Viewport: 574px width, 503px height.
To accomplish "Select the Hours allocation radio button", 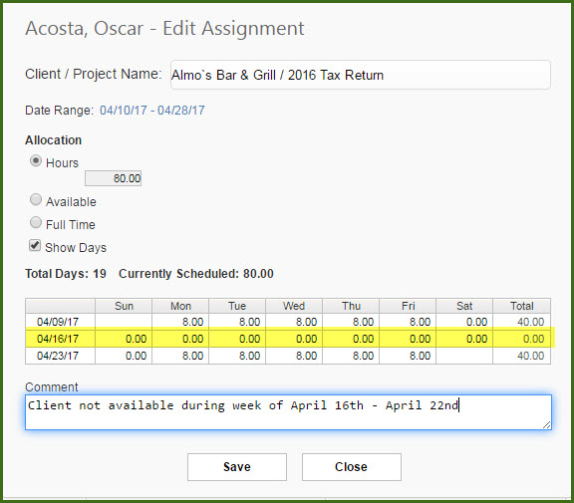I will [36, 161].
